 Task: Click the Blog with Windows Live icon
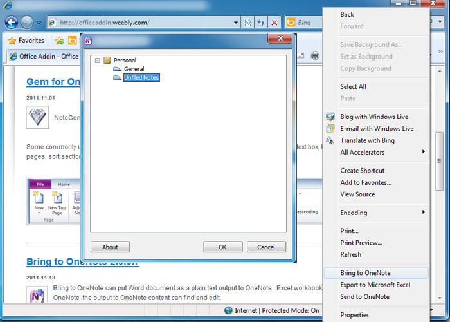tap(330, 117)
